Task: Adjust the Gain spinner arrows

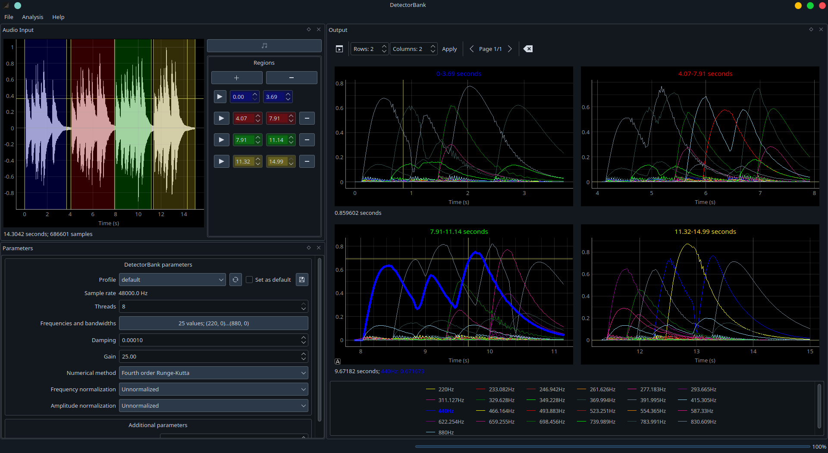Action: [304, 356]
